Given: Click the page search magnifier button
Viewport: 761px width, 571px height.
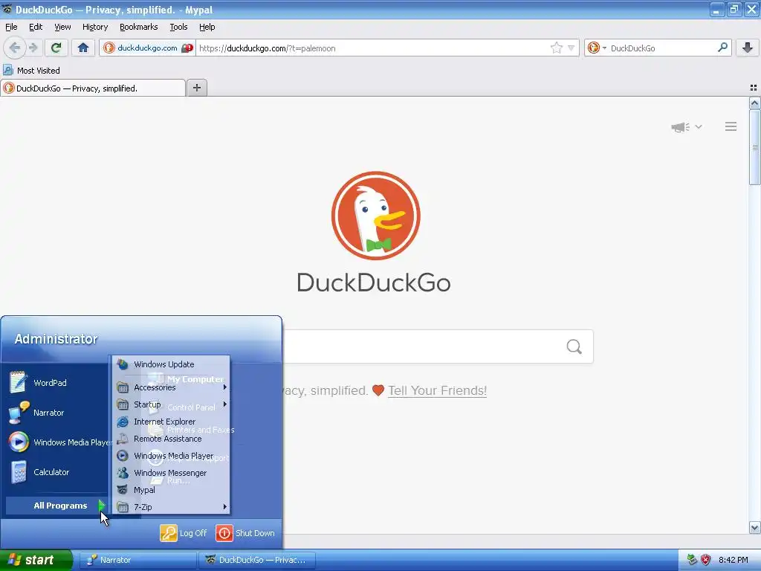Looking at the screenshot, I should coord(574,346).
